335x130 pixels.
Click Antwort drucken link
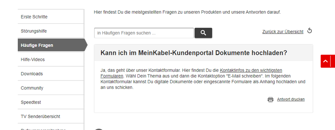291,99
